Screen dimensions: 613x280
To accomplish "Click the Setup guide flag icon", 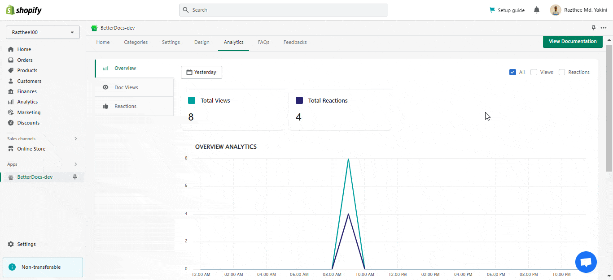I will tap(492, 10).
